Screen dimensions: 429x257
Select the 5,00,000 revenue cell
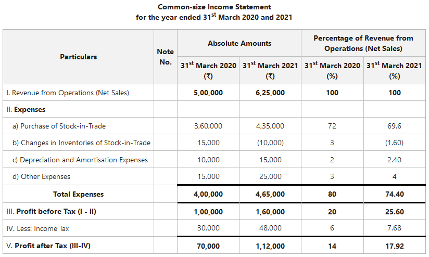pyautogui.click(x=208, y=93)
